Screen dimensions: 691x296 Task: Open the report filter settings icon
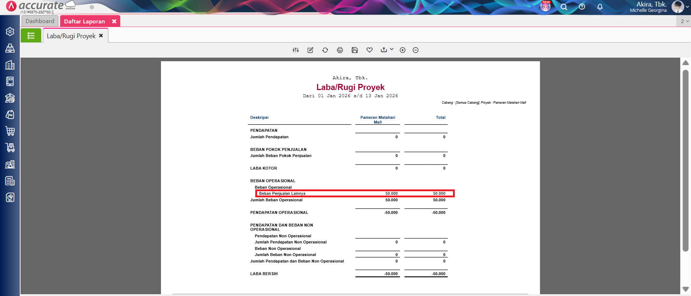tap(296, 50)
